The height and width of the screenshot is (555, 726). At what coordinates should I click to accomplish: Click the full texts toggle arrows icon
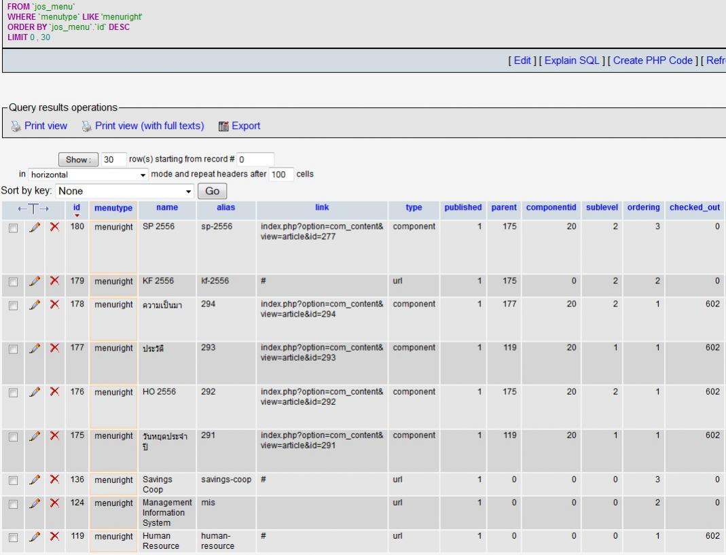coord(33,209)
